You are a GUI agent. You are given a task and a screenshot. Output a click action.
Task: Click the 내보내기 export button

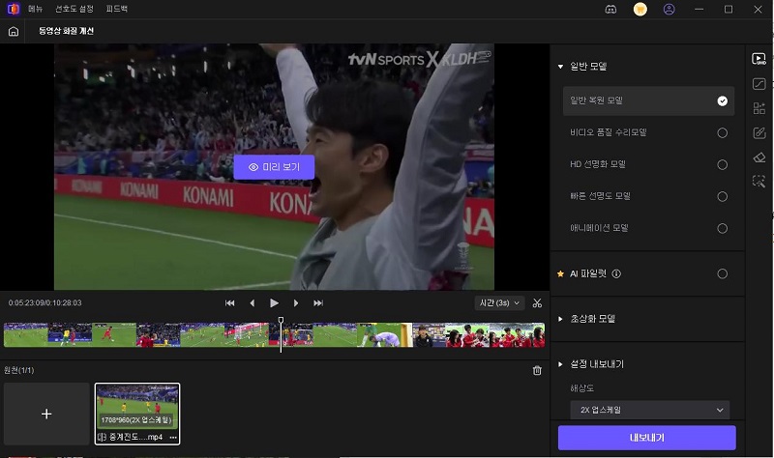(x=646, y=438)
